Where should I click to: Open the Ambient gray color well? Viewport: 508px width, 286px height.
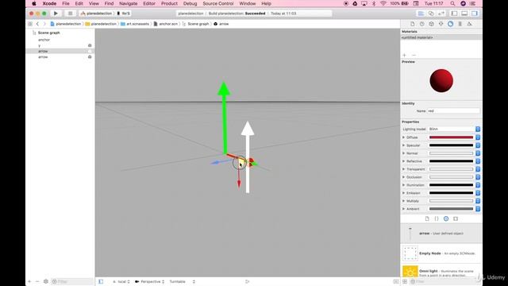[452, 209]
